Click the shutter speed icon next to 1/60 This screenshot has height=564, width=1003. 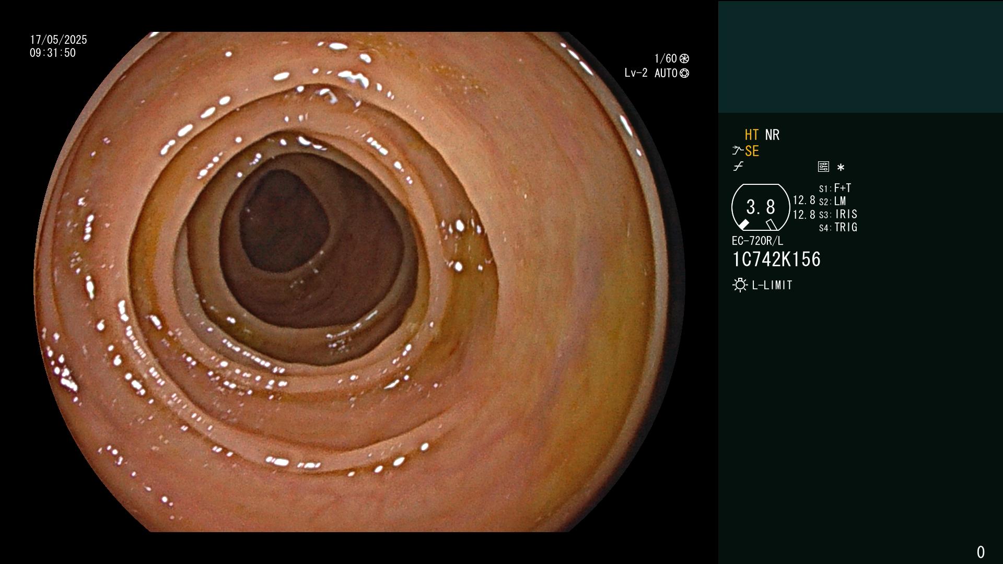684,58
